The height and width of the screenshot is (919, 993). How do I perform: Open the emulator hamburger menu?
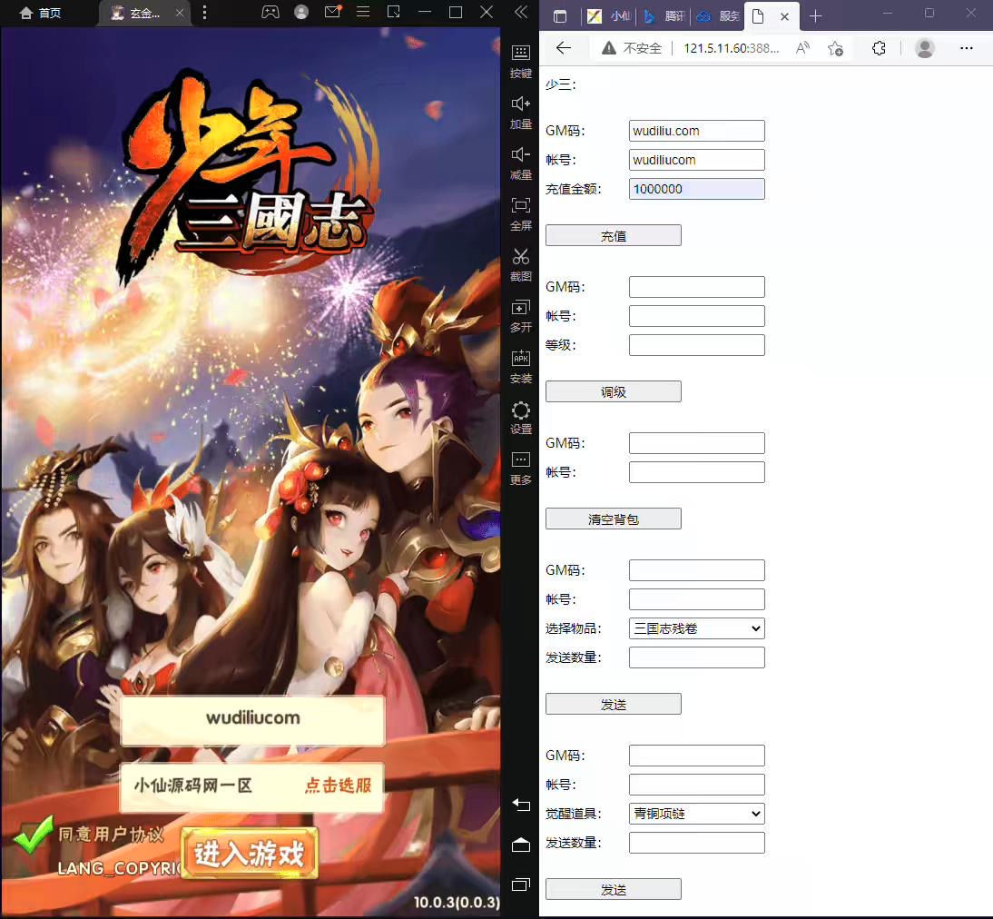point(363,12)
